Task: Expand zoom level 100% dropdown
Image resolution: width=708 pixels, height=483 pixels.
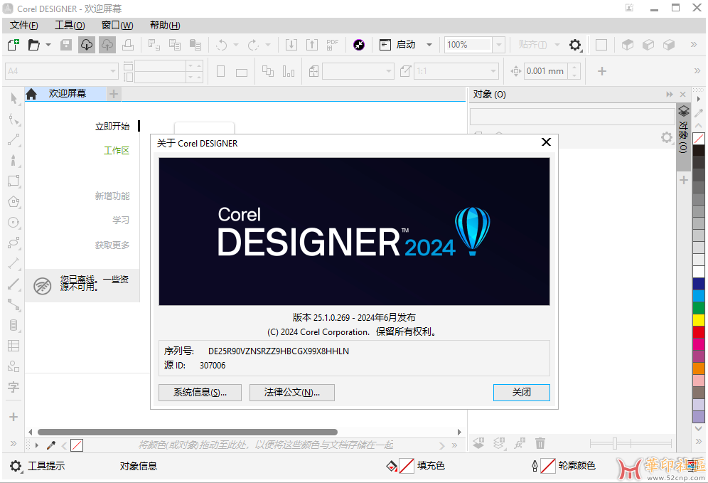Action: pyautogui.click(x=498, y=45)
